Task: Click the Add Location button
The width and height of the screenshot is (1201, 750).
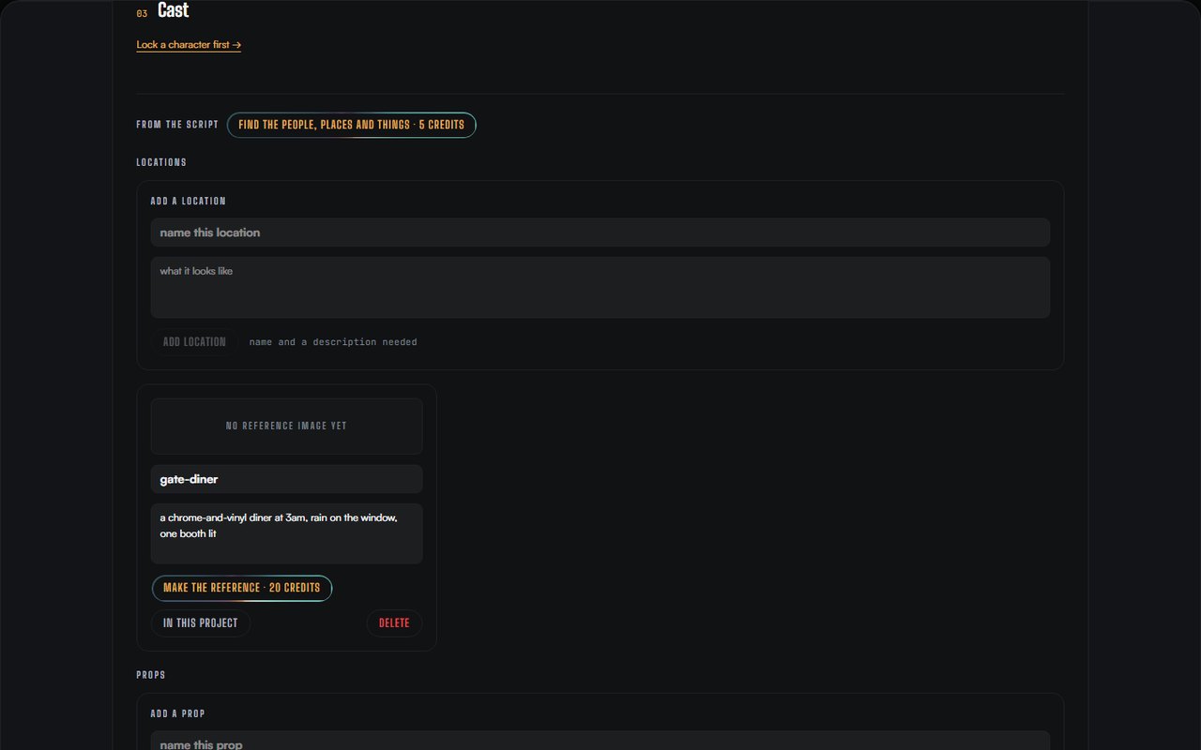Action: pos(194,342)
